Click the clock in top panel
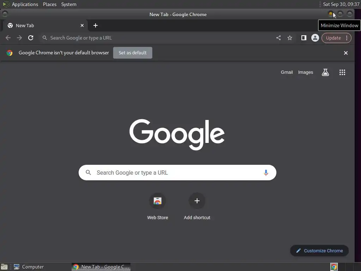 click(341, 4)
